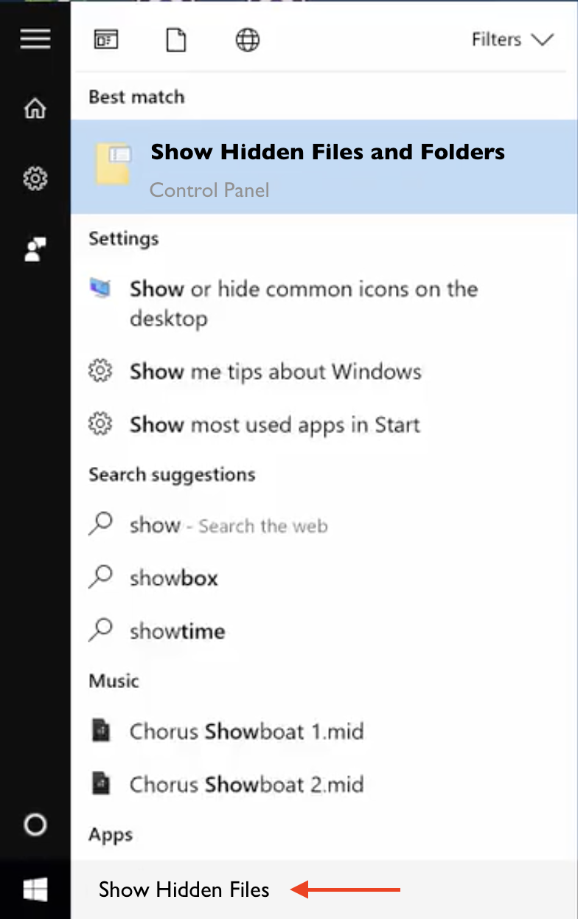
Task: Click the Cortana circle icon
Action: coord(35,825)
